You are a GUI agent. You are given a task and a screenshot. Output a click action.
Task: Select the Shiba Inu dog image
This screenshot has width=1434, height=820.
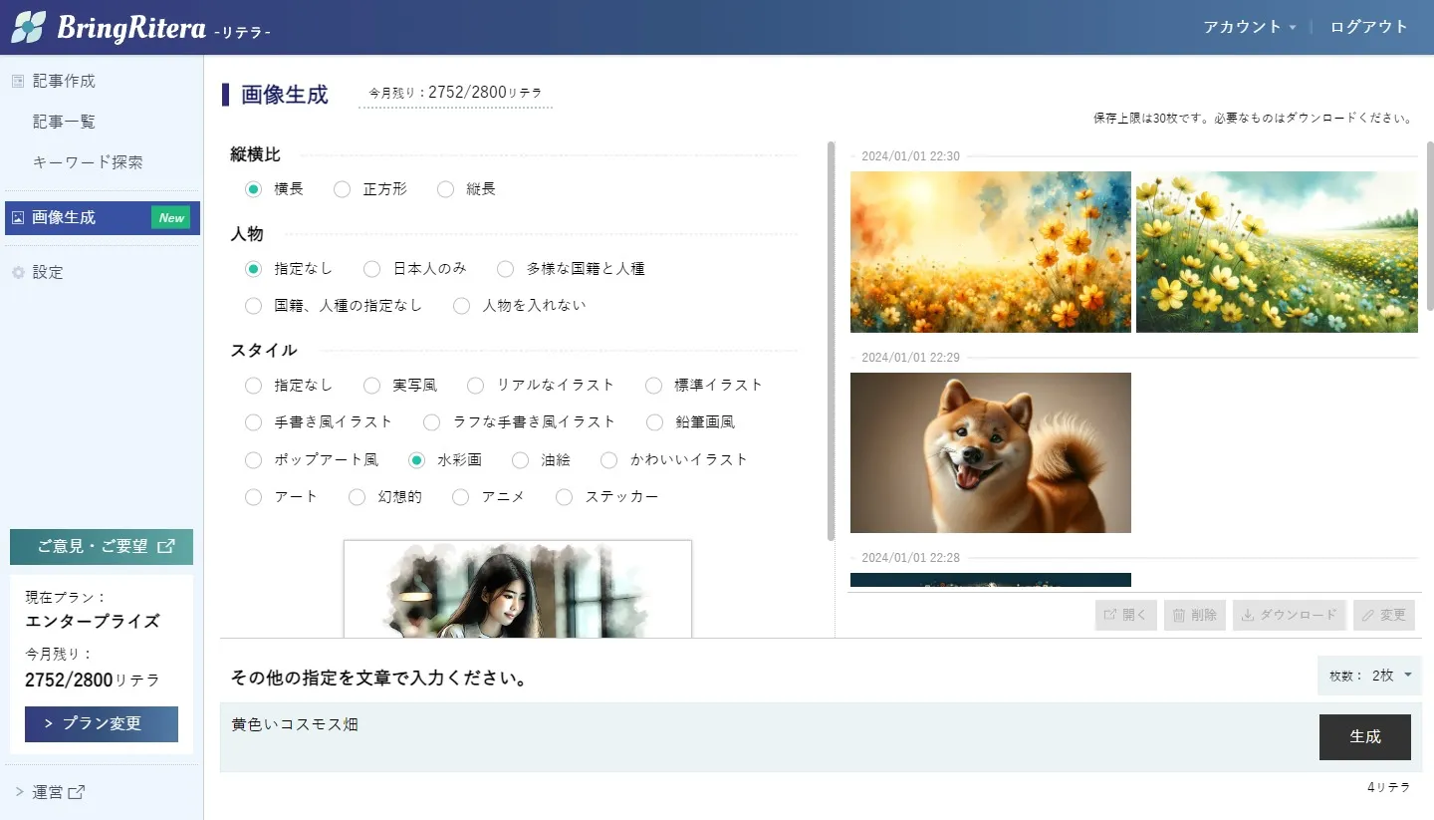[991, 452]
